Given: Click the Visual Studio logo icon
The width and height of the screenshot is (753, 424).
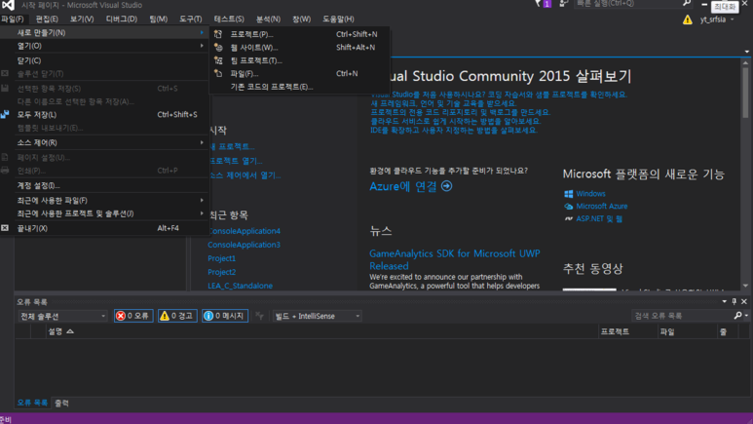Looking at the screenshot, I should coord(8,5).
